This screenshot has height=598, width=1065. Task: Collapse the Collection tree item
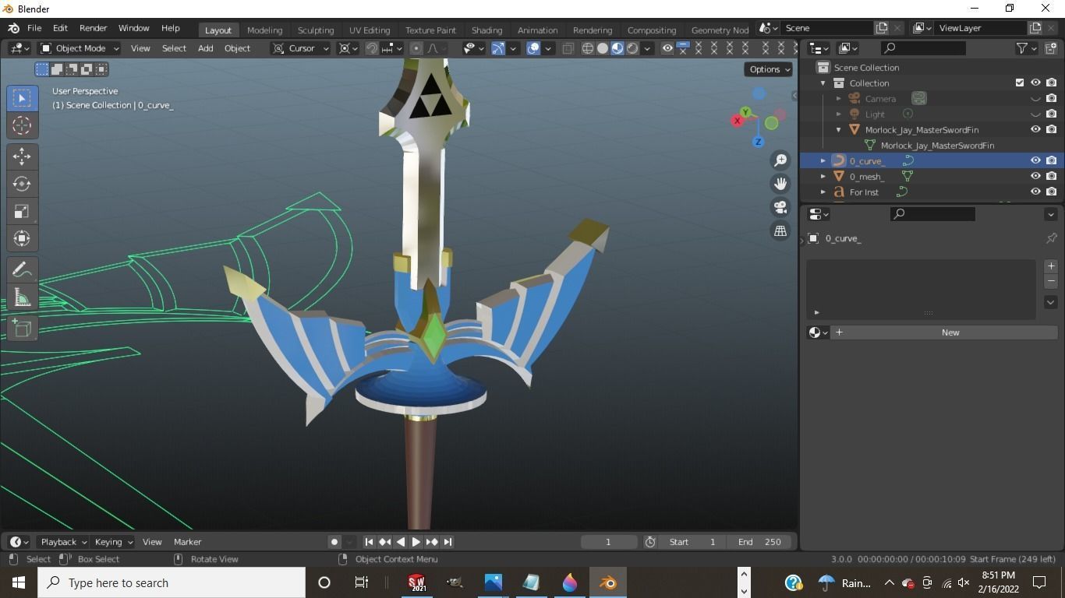[x=823, y=83]
